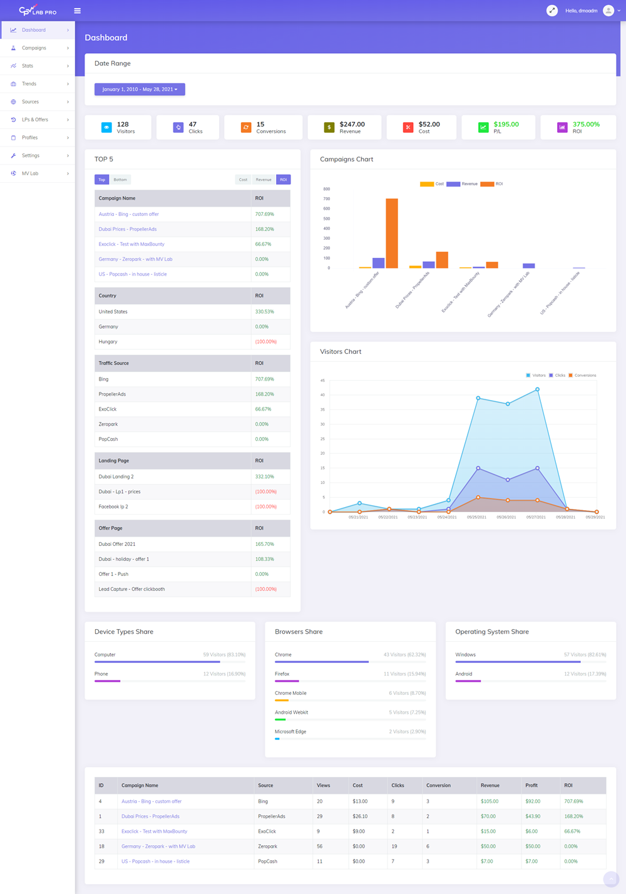The image size is (626, 894).
Task: Click the Revenue sorting button in TOP 5
Action: point(263,179)
